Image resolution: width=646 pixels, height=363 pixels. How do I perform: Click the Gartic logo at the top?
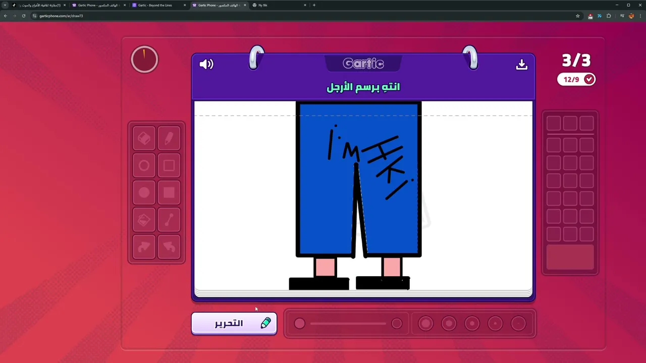(363, 64)
